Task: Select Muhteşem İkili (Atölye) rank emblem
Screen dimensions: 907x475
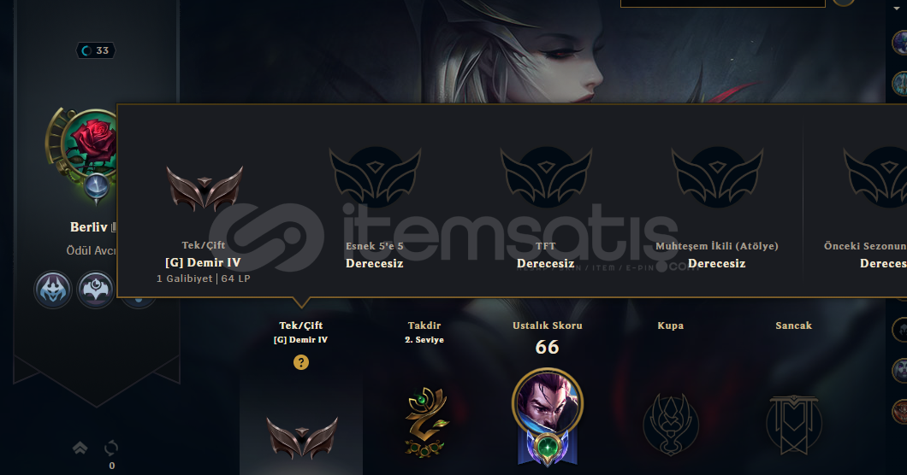Action: (717, 177)
